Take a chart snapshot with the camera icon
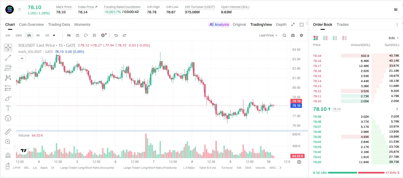The width and height of the screenshot is (403, 178). coord(293,35)
